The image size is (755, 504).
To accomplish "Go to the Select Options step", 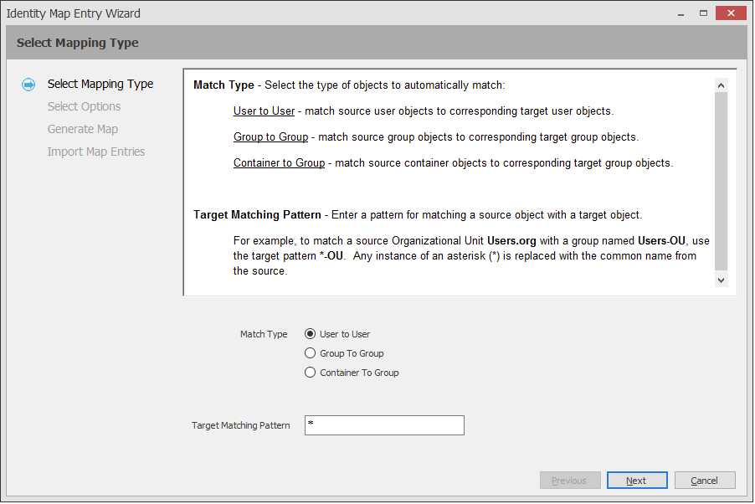I will coord(84,106).
